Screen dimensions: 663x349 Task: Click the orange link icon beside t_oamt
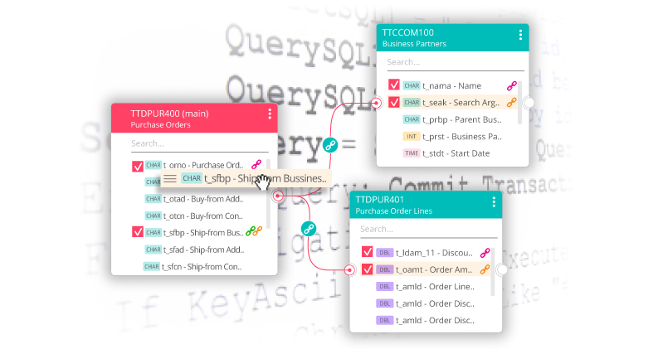click(x=485, y=269)
